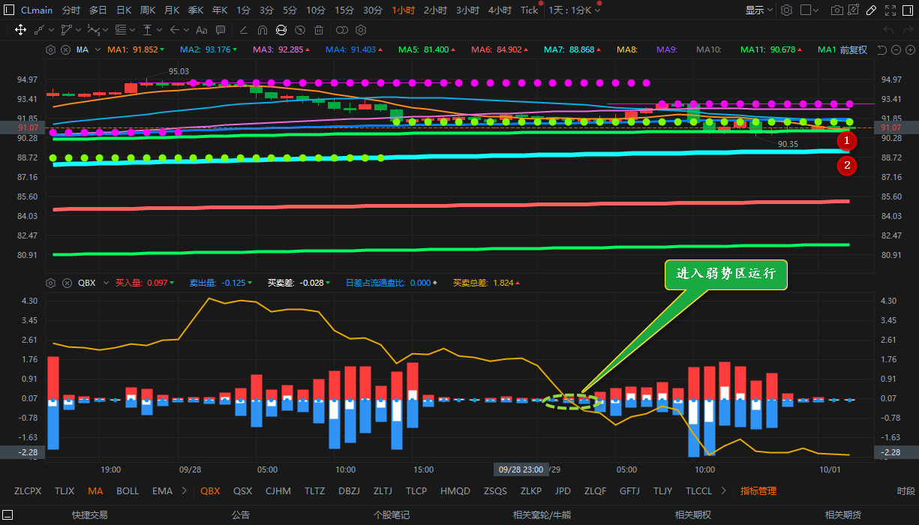The image size is (919, 525).
Task: Toggle the left sidebar panel
Action: 8,10
